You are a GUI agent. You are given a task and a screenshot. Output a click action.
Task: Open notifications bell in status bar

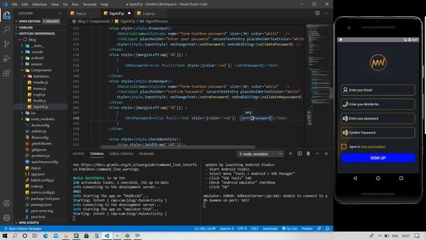point(327,229)
